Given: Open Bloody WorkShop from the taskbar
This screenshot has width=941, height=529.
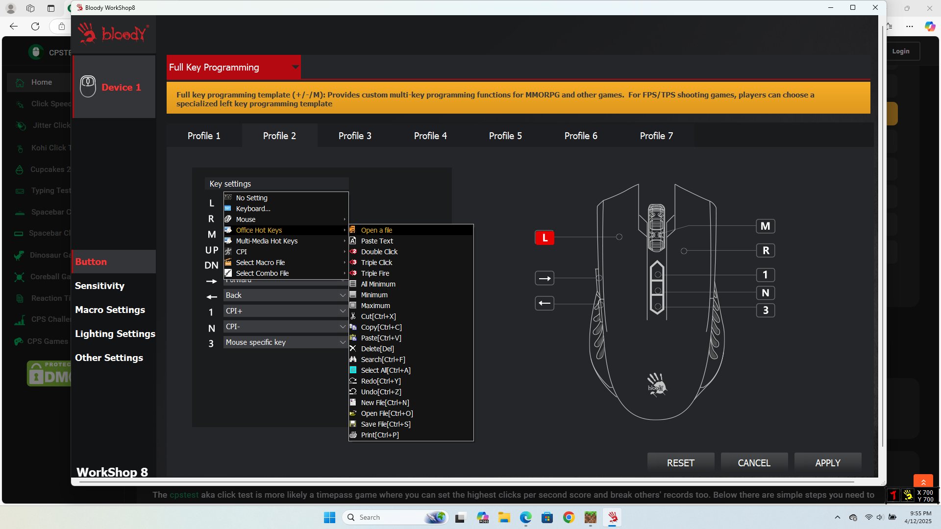Looking at the screenshot, I should (613, 517).
